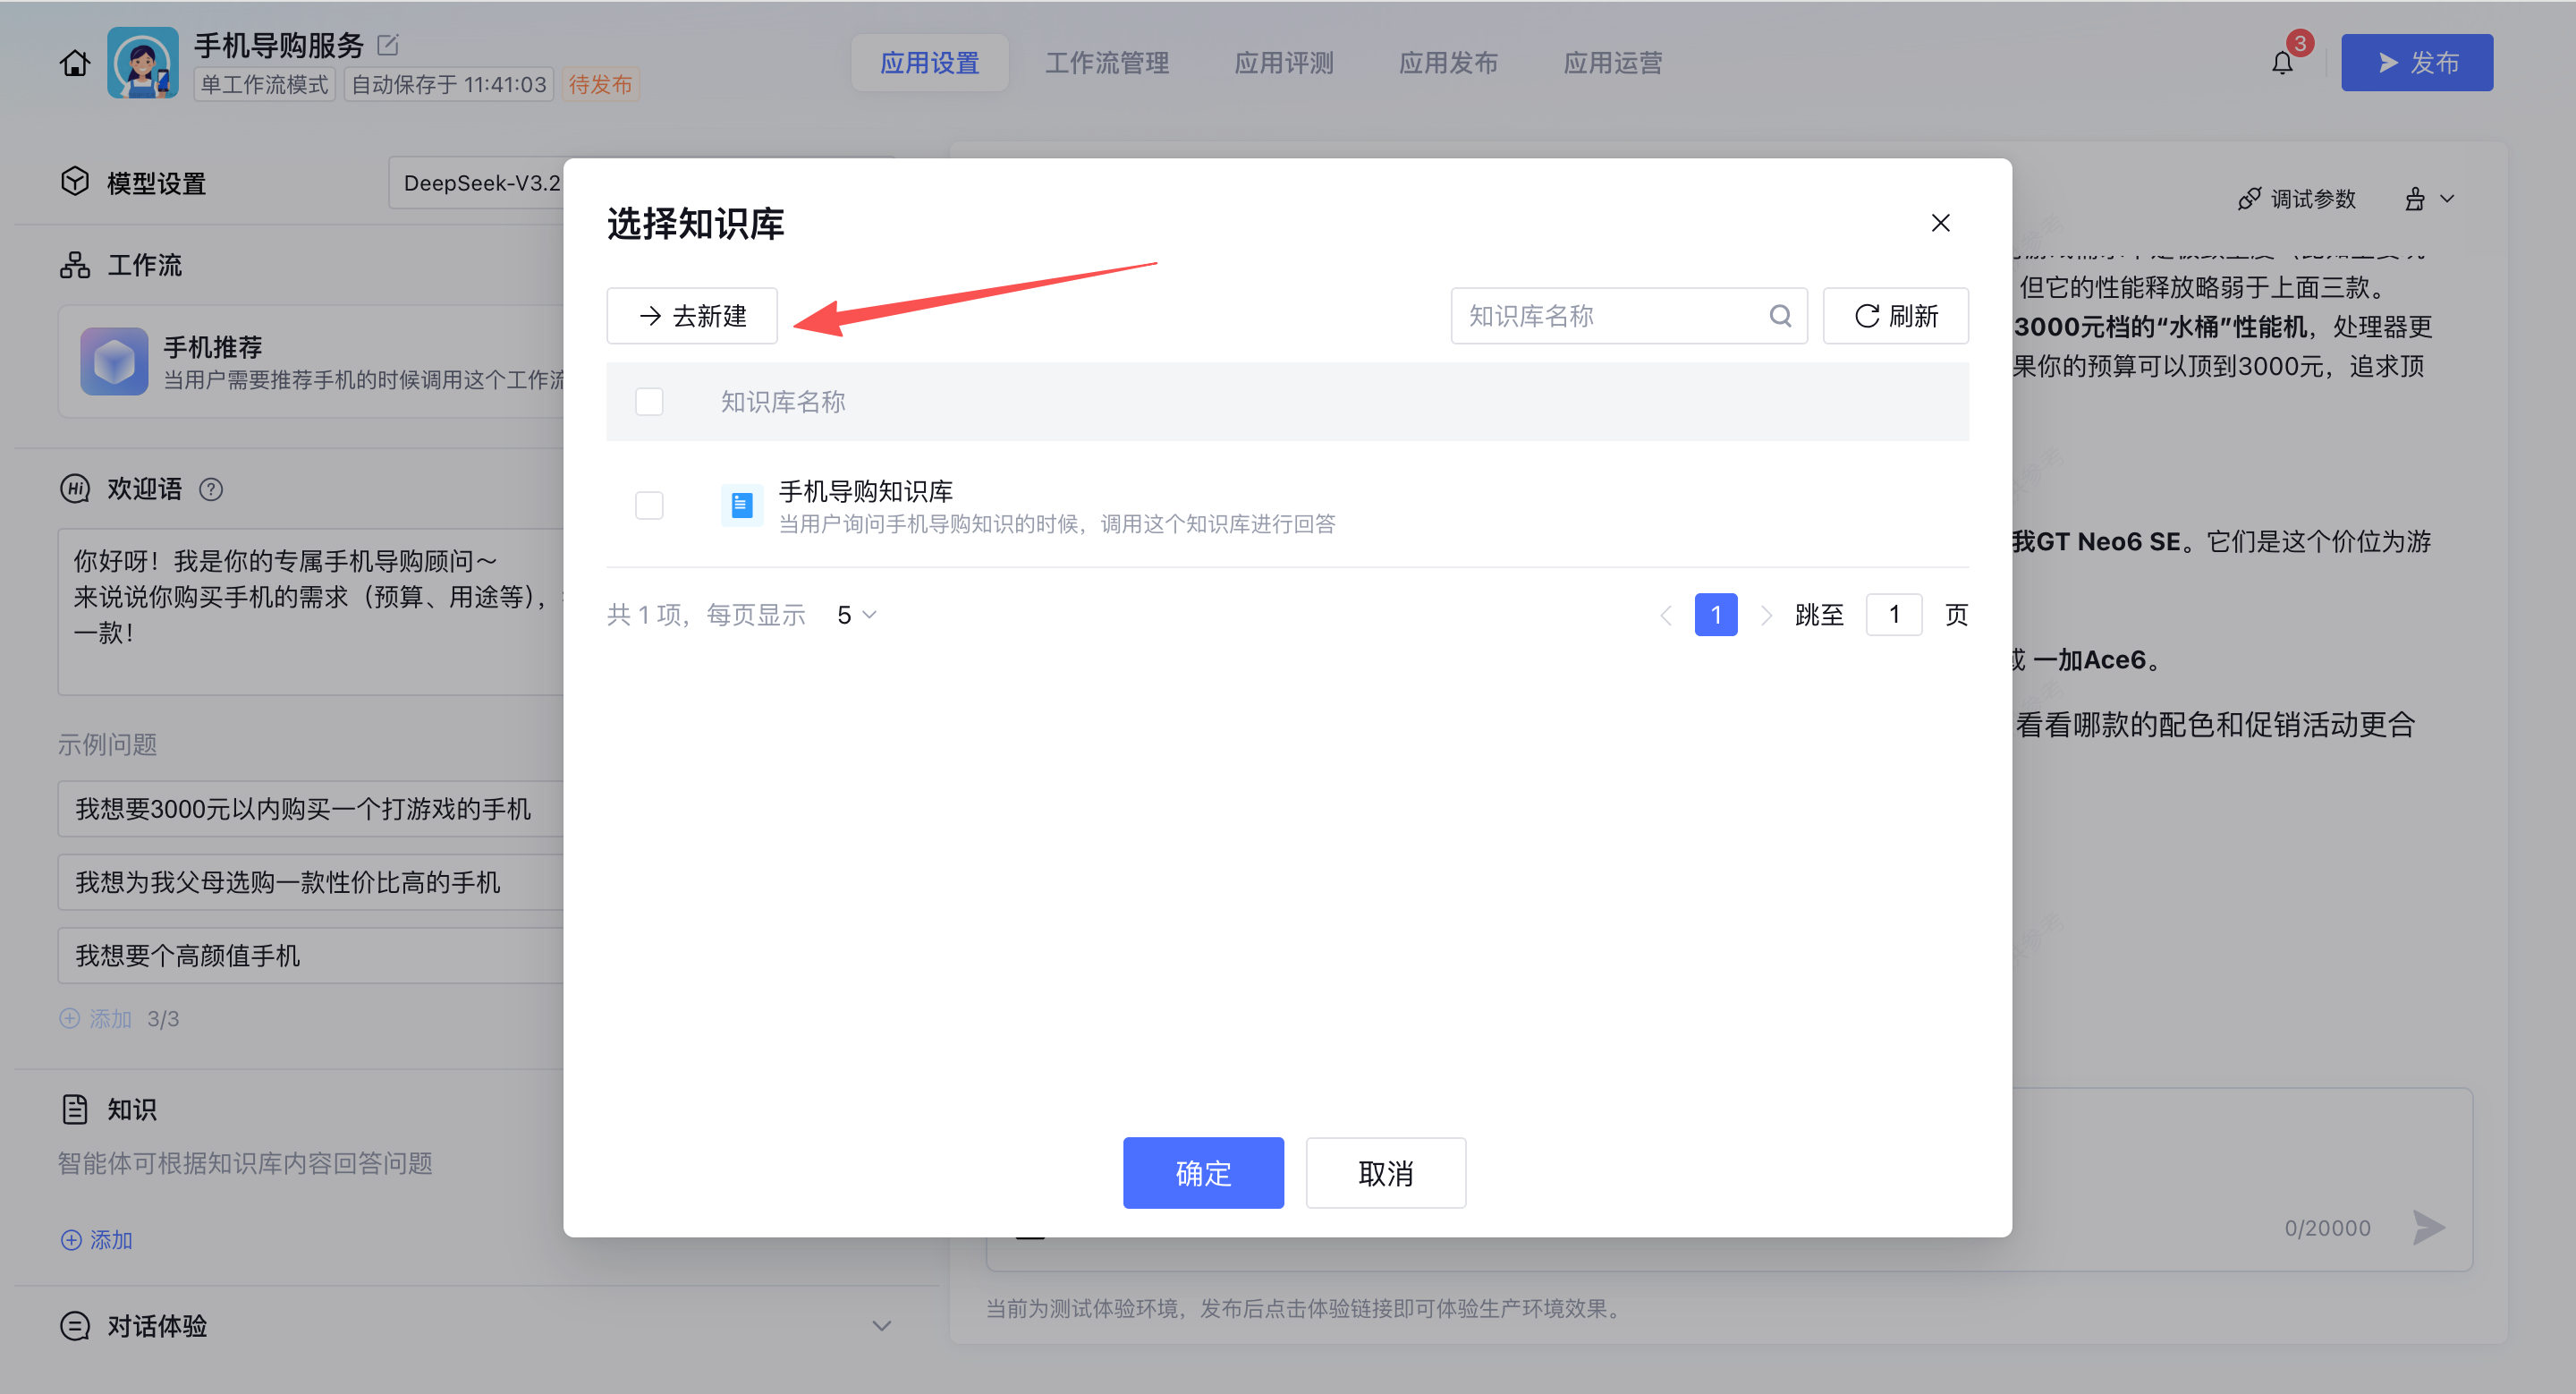This screenshot has height=1394, width=2576.
Task: Select the 我想要个高颜值手机 example
Action: 312,956
